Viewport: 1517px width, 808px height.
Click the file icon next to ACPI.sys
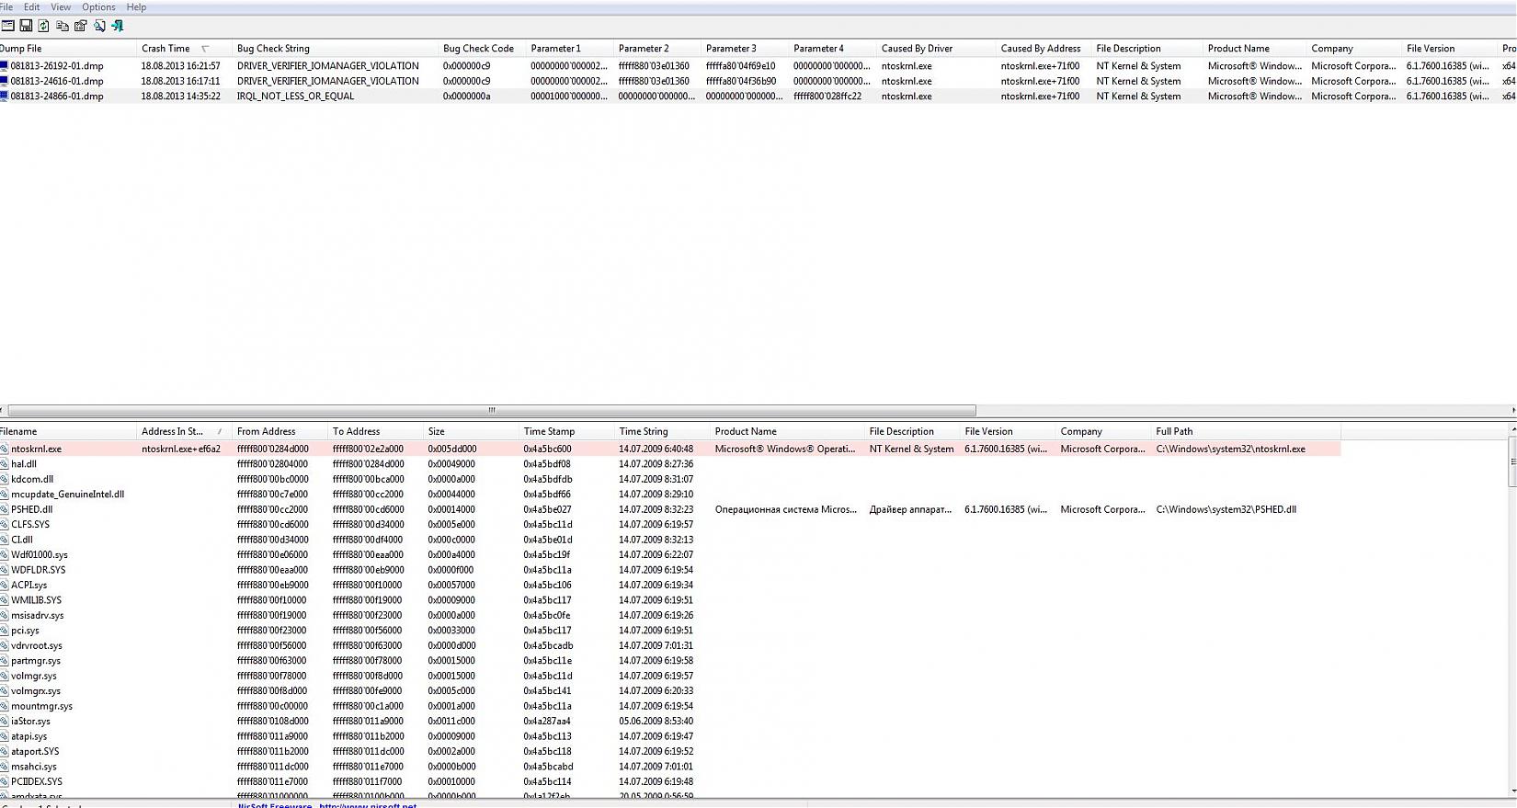[4, 585]
